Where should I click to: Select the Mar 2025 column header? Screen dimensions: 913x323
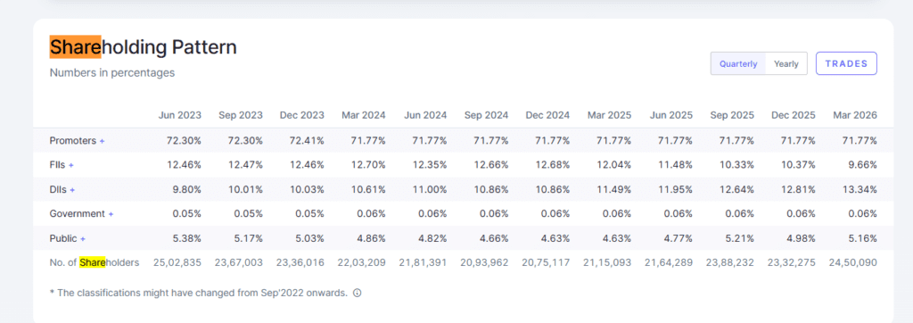coord(609,115)
